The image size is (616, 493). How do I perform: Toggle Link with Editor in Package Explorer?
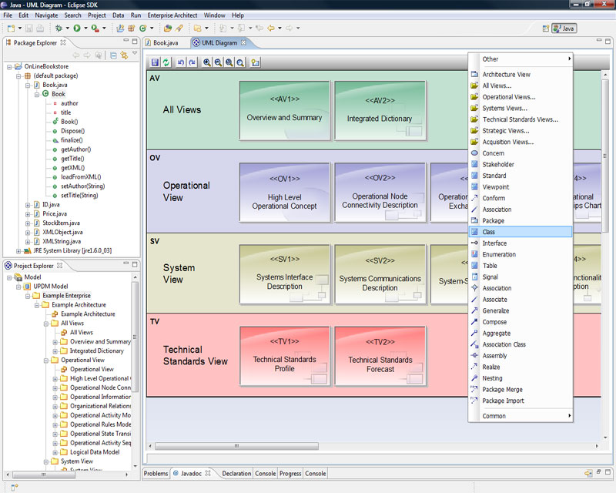point(124,55)
